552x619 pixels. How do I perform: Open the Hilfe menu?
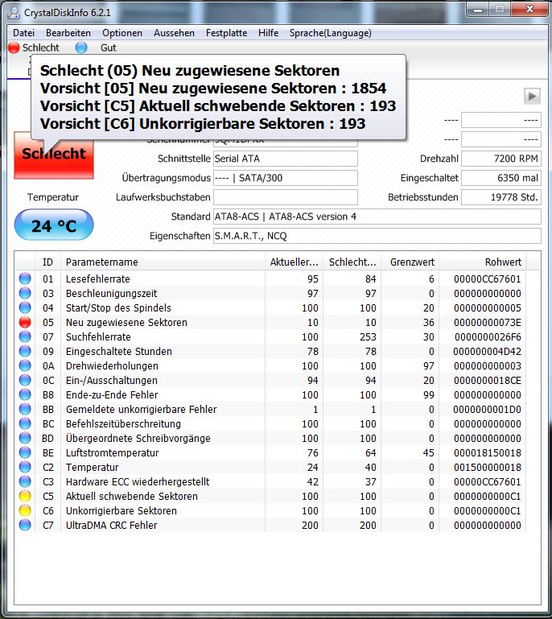[x=268, y=33]
